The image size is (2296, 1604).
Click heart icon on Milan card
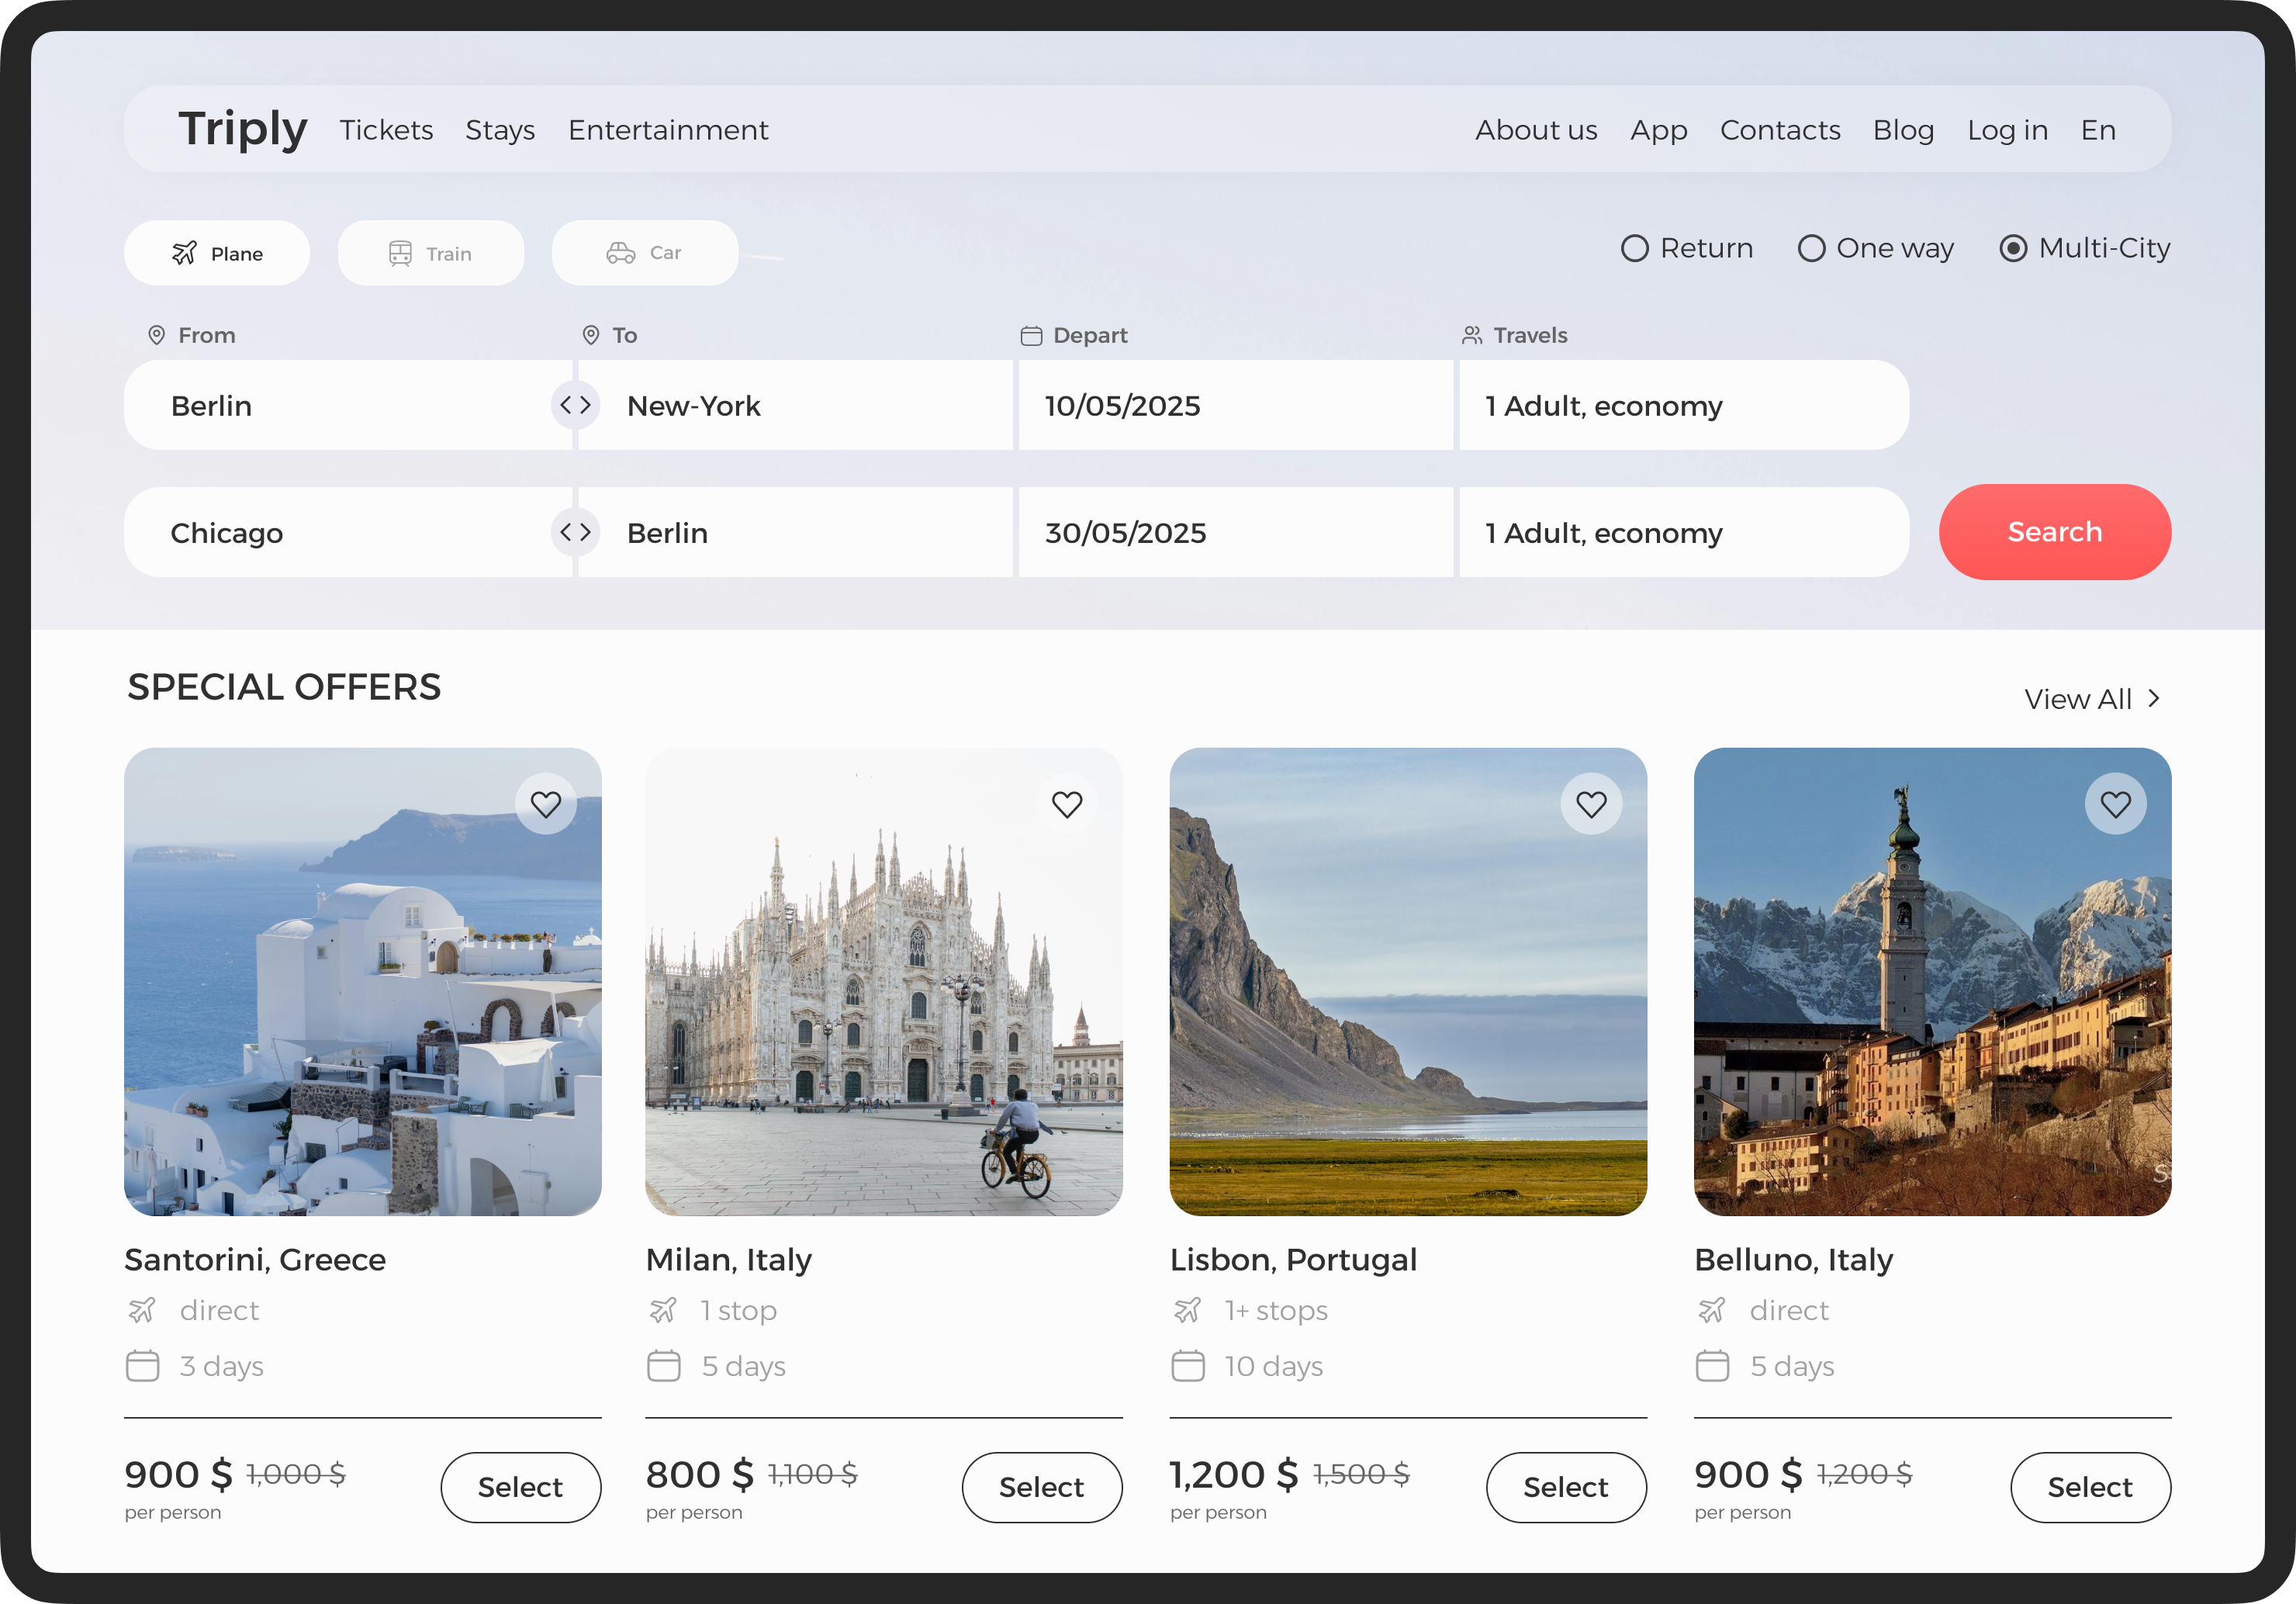(1067, 804)
